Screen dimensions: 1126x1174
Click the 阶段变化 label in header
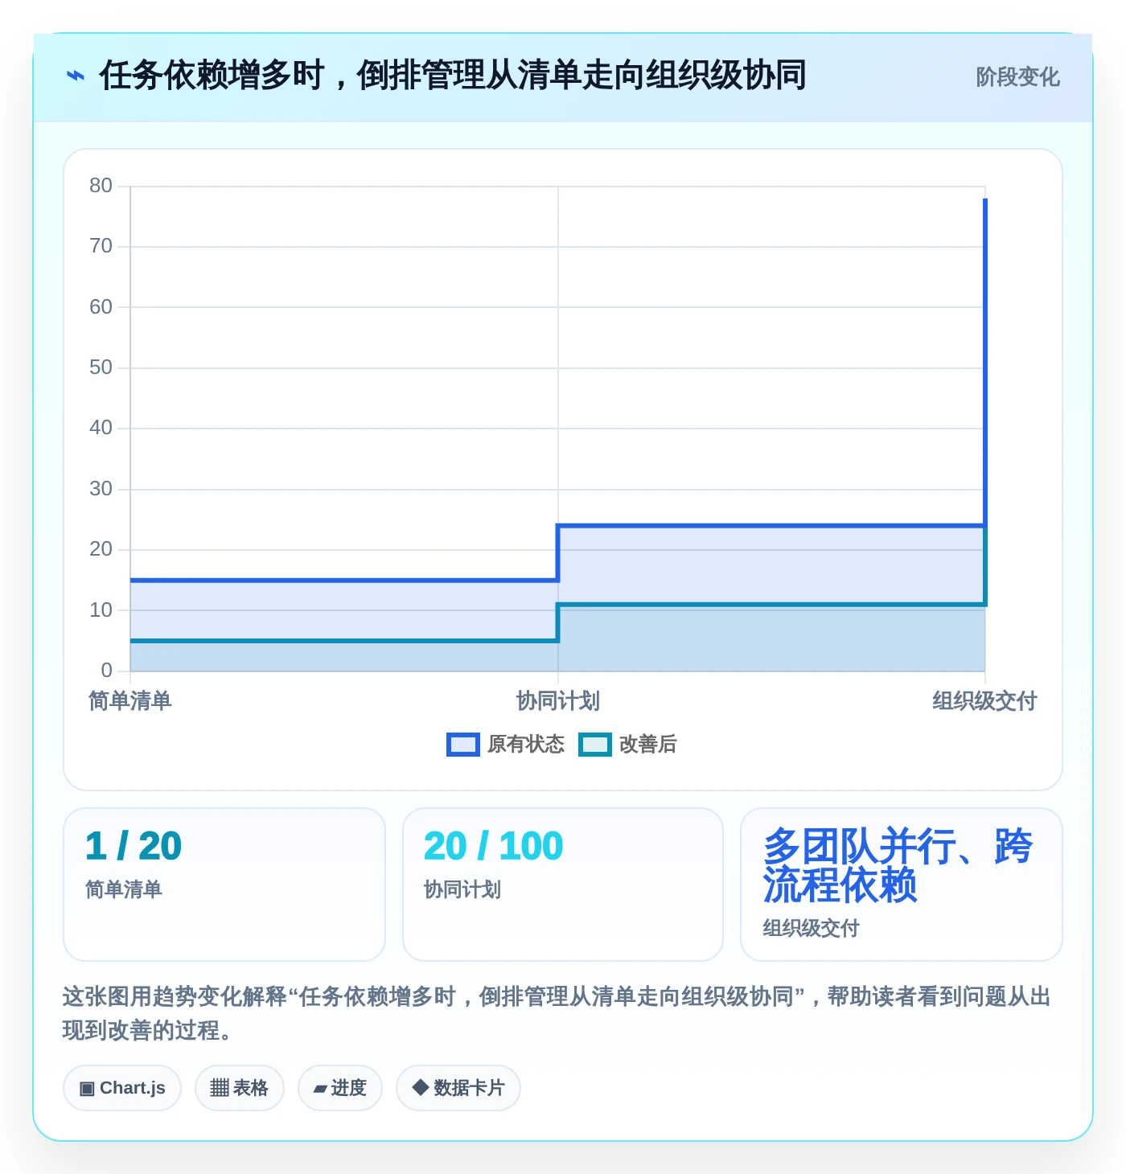click(1017, 77)
